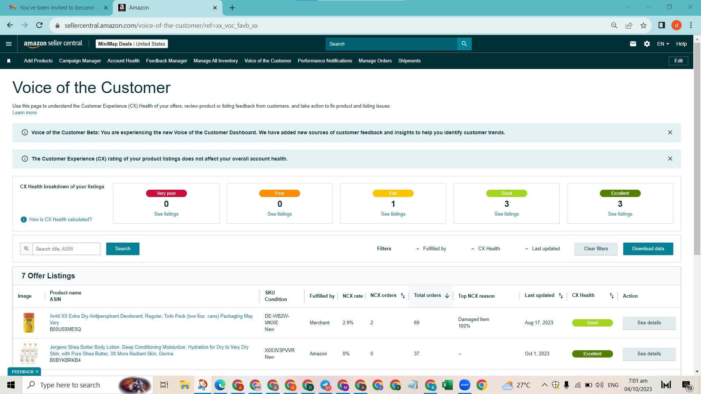Expand the CX Health filter dropdown

486,249
